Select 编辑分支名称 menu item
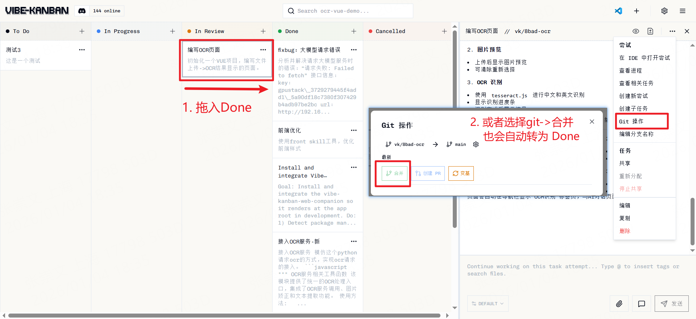Screen dimensions: 696x319 tap(645, 134)
